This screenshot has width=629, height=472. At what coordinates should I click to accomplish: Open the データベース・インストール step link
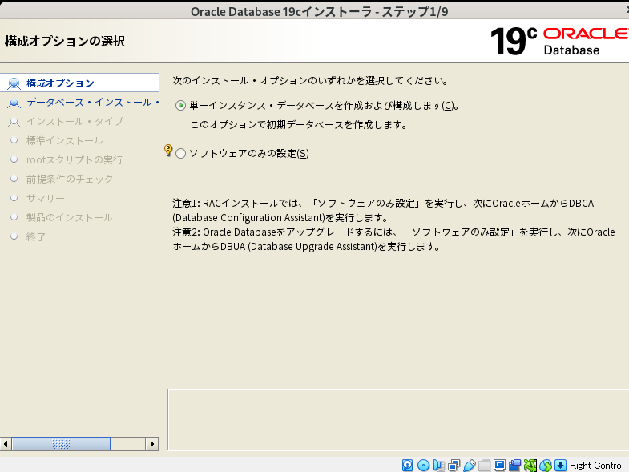[x=92, y=103]
